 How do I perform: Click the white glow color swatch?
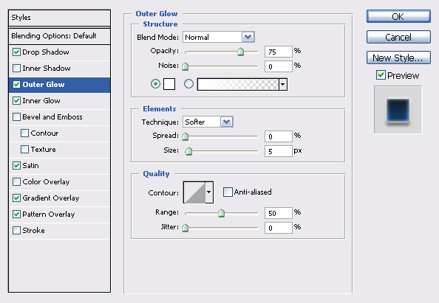pyautogui.click(x=169, y=84)
